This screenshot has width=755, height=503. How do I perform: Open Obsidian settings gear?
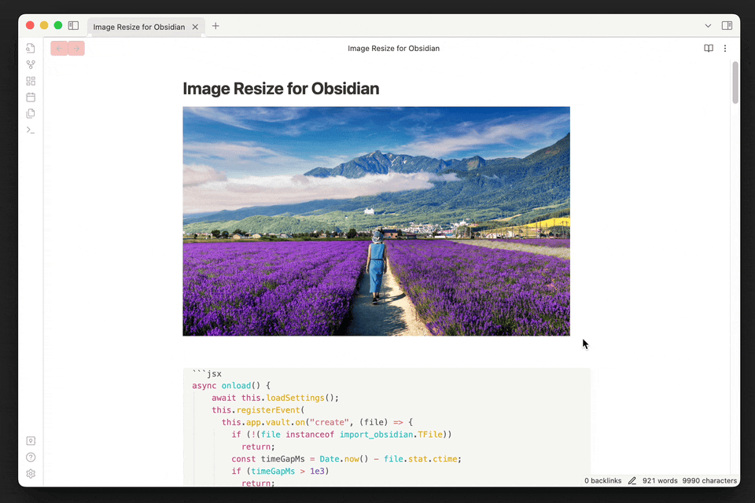(x=31, y=474)
